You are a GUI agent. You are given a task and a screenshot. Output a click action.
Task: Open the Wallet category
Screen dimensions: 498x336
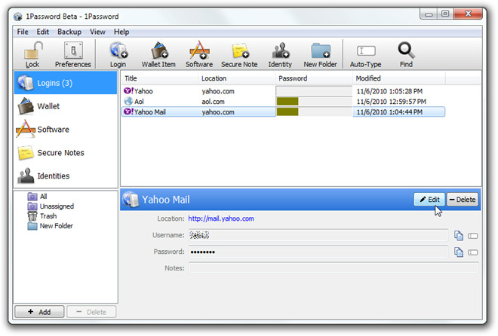point(66,106)
